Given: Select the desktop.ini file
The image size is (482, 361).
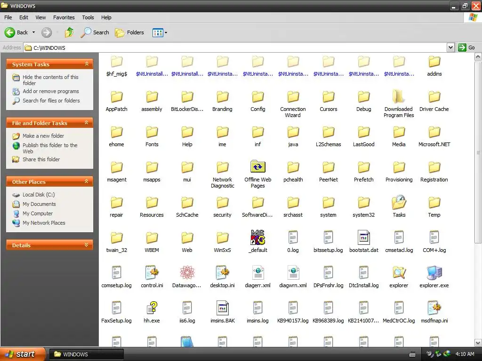Looking at the screenshot, I should pos(222,277).
